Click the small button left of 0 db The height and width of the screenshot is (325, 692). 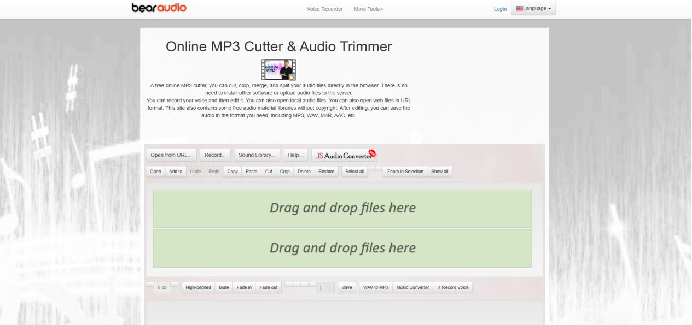pos(150,284)
